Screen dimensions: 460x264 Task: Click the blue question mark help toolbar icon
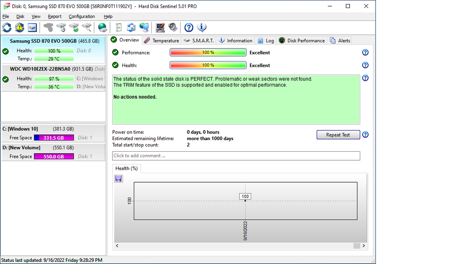(x=189, y=27)
